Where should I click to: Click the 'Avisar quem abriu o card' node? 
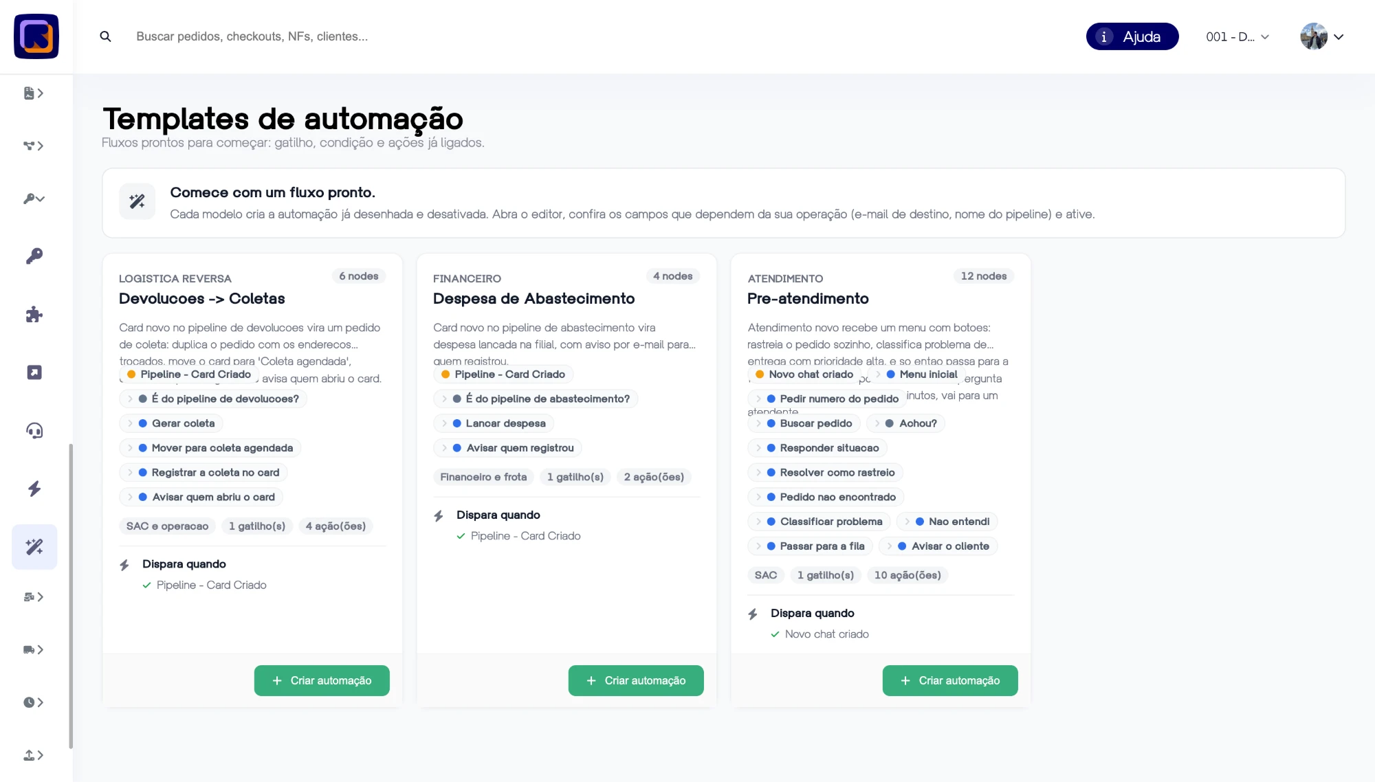(x=201, y=497)
